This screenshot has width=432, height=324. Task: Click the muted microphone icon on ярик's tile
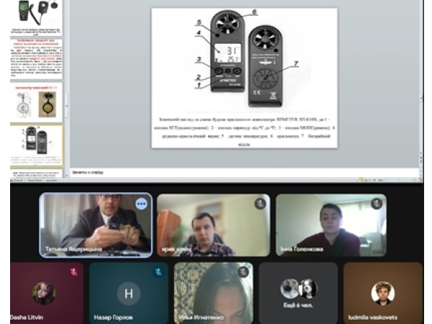click(x=260, y=204)
